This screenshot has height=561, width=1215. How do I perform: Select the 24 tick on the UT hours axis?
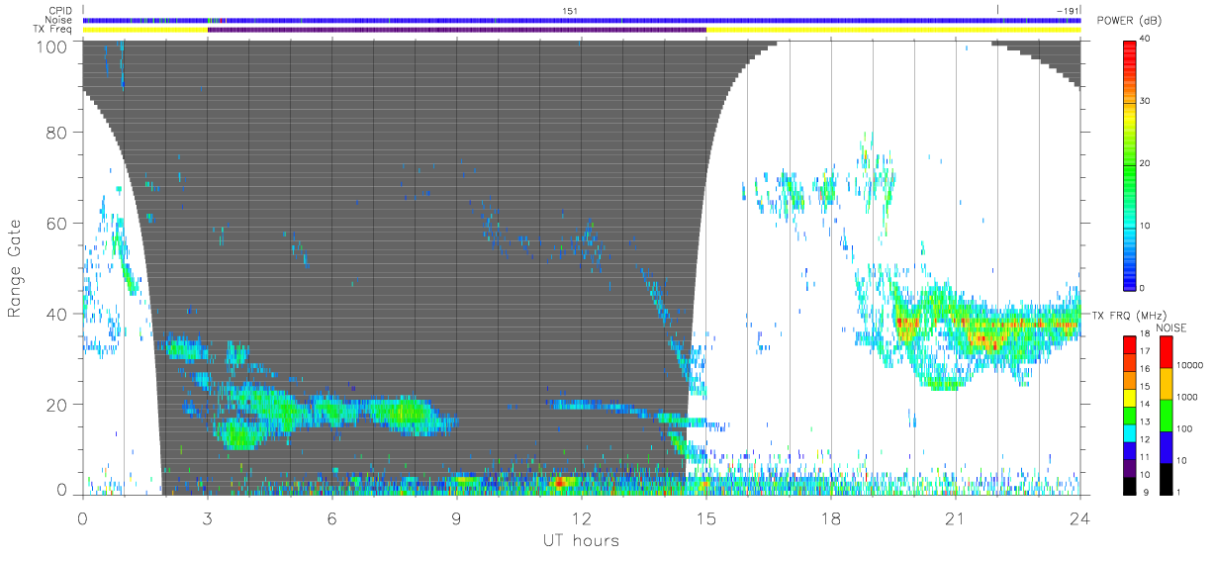[x=1079, y=517]
